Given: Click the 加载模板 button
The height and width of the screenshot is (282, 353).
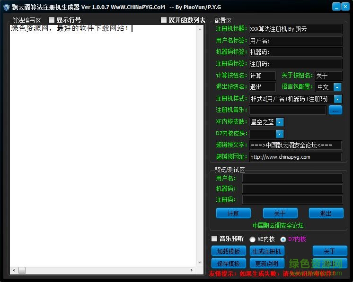Looking at the screenshot, I should point(228,251).
